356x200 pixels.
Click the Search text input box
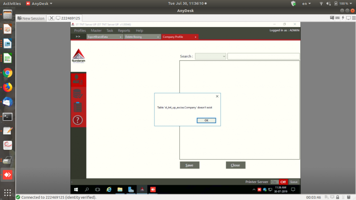pos(263,56)
